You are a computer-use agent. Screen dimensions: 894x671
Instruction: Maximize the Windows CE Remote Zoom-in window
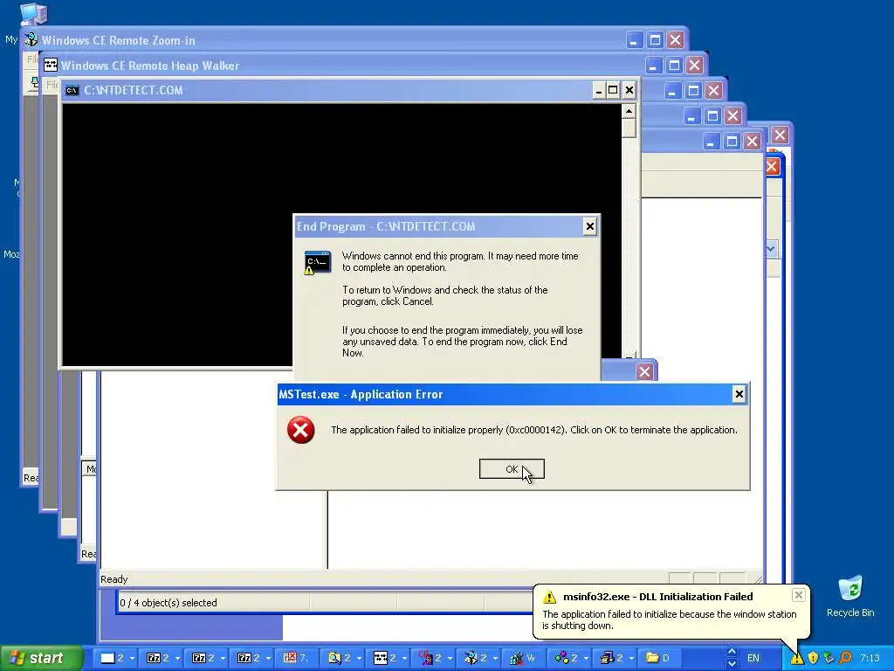coord(655,40)
